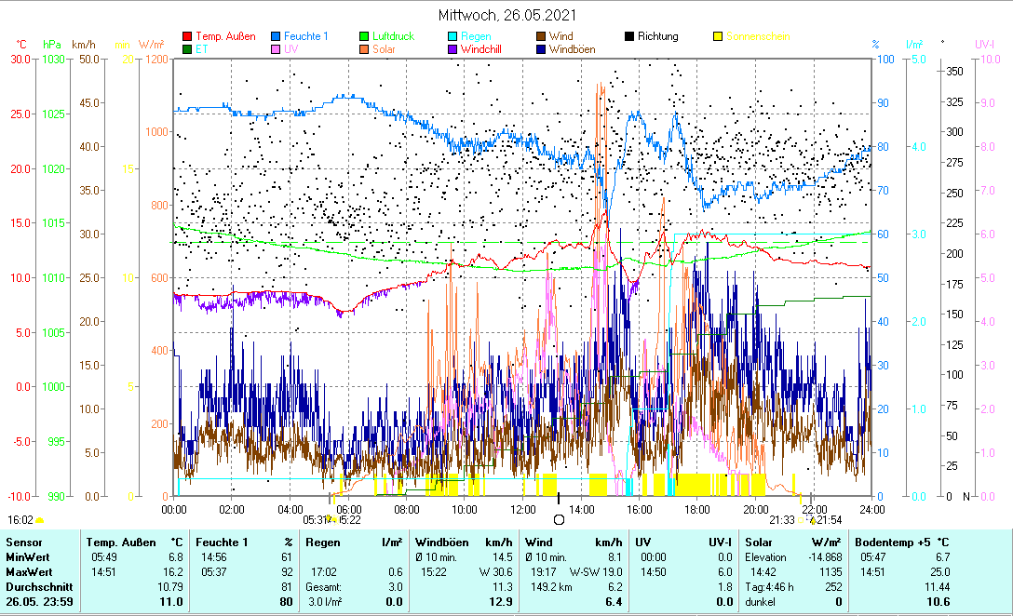This screenshot has height=616, width=1013.
Task: Click the ET legend label
Action: point(201,49)
